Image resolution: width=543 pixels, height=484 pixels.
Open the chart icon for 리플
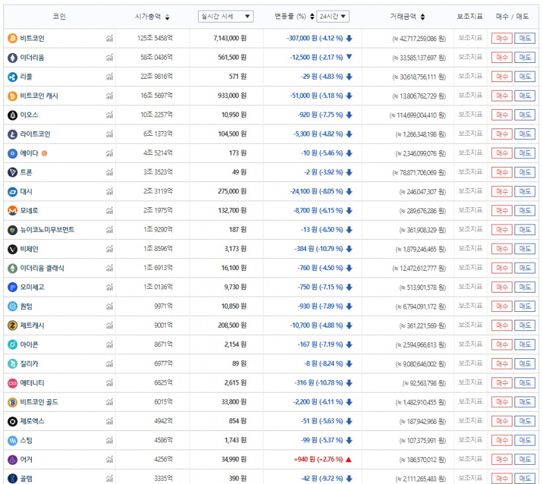109,77
